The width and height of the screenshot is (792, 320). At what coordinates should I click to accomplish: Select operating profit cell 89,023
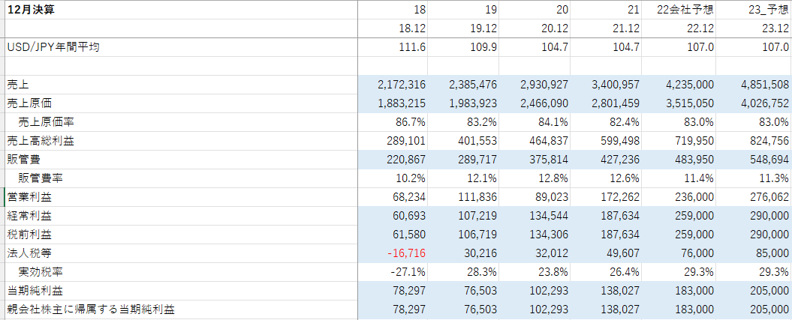click(535, 197)
